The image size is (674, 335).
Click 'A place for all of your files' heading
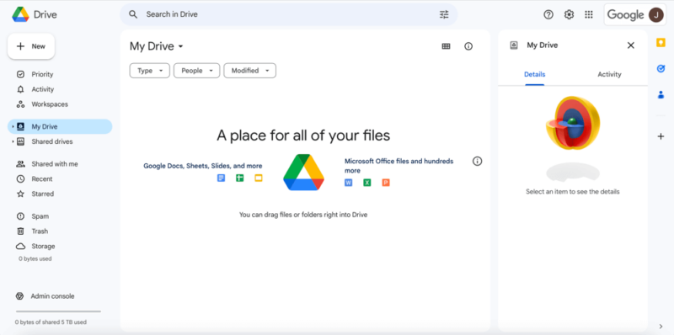303,136
